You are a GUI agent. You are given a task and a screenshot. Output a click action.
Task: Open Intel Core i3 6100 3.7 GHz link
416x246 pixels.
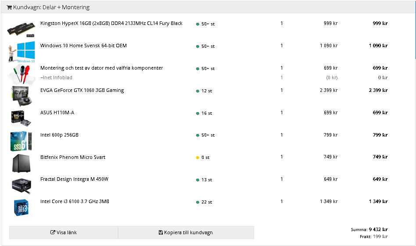(75, 201)
